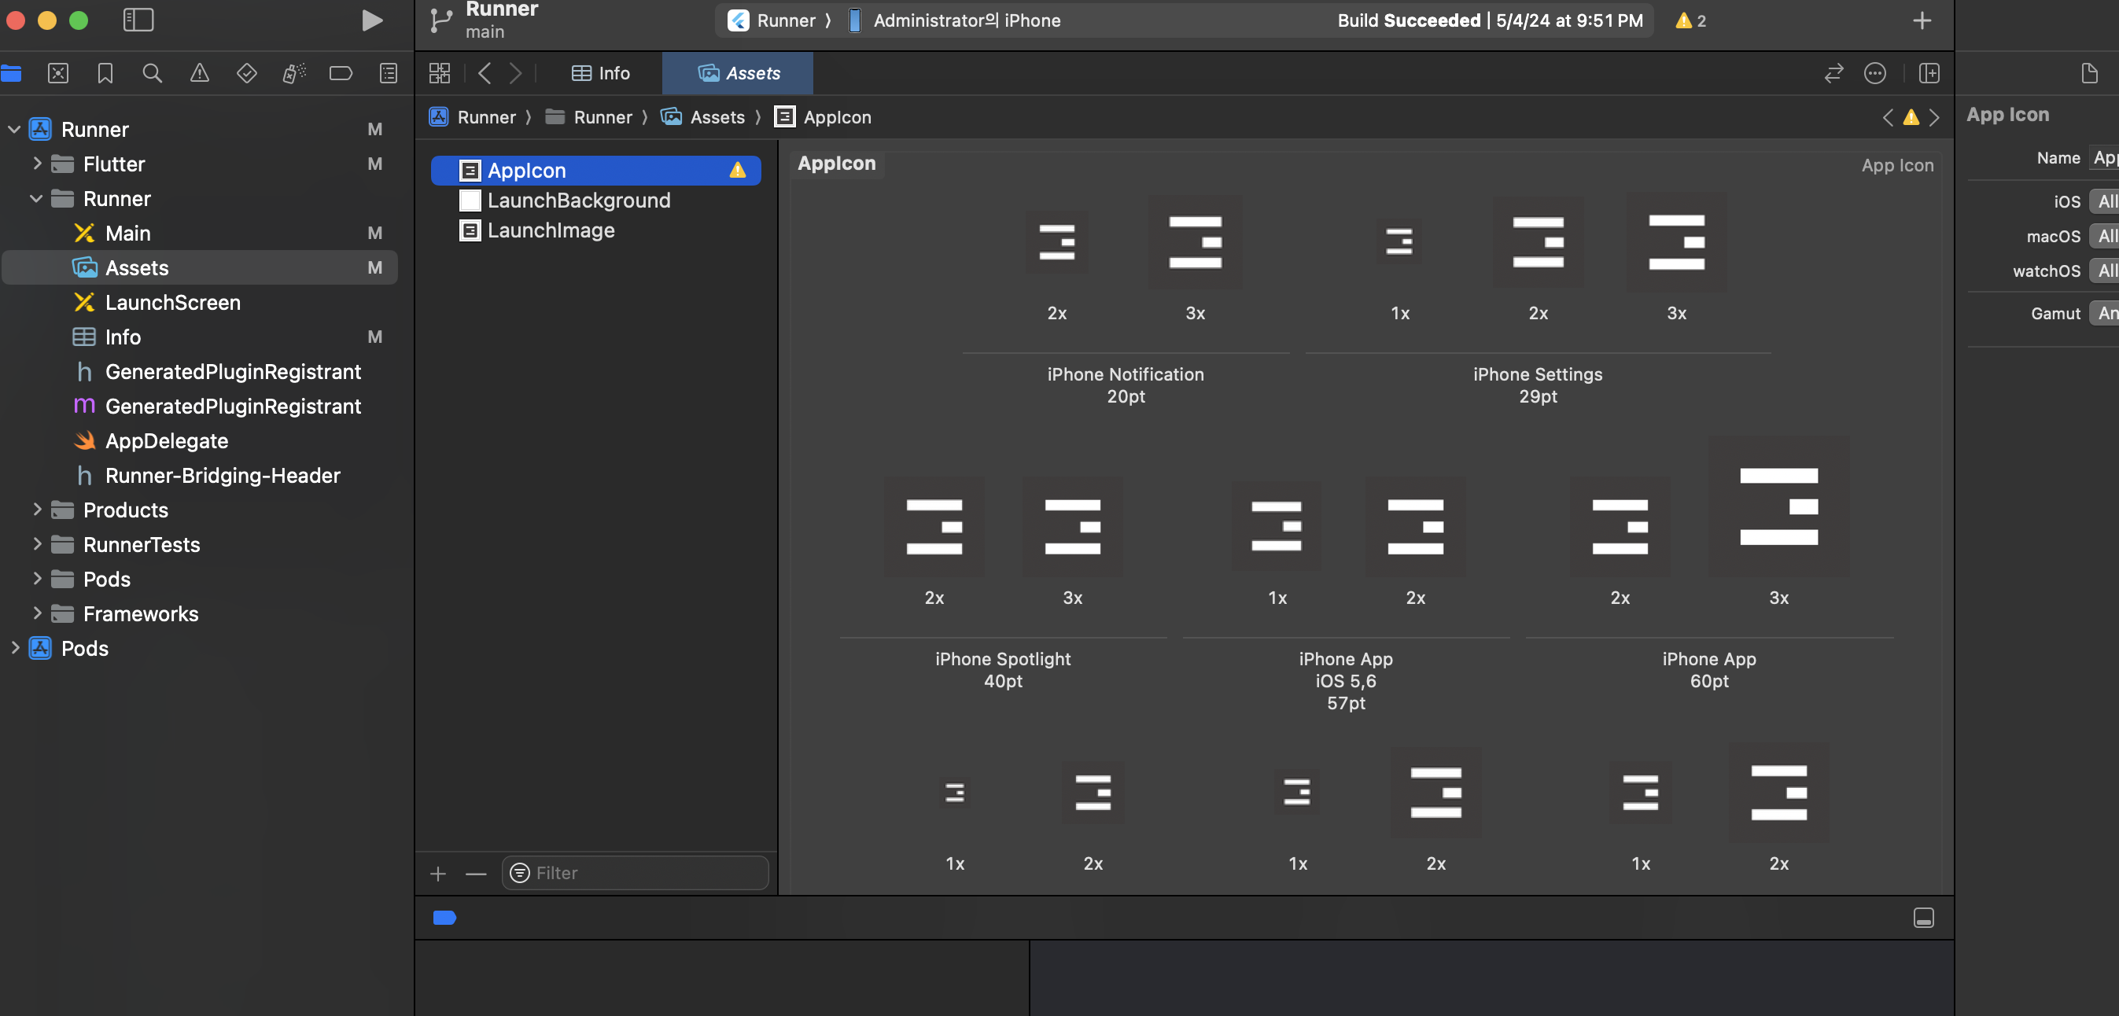Click the warnings count indicator in toolbar
2119x1016 pixels.
coord(1690,20)
